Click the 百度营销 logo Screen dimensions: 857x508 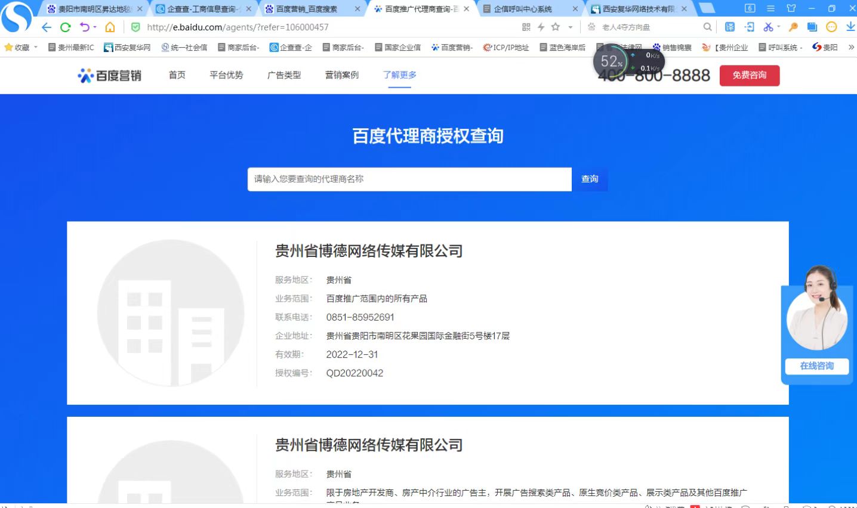pos(110,75)
